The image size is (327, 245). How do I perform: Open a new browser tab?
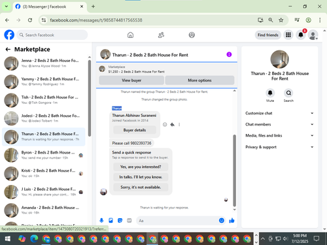click(x=93, y=7)
